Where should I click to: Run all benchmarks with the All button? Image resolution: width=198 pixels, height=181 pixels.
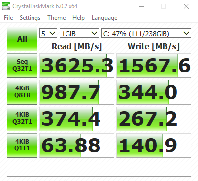[22, 39]
